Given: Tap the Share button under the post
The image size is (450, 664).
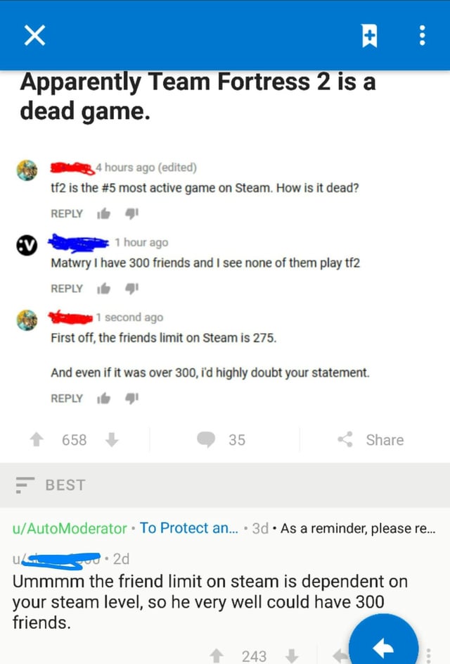Looking at the screenshot, I should coord(371,439).
